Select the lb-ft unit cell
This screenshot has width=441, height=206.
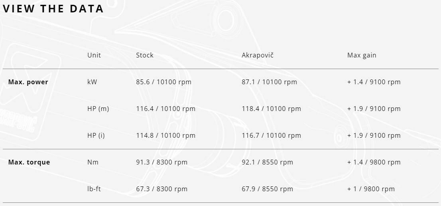(94, 189)
